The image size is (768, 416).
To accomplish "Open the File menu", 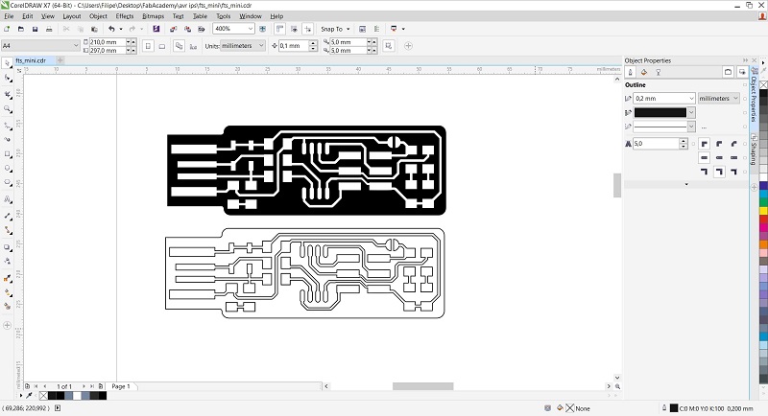I will tap(9, 16).
